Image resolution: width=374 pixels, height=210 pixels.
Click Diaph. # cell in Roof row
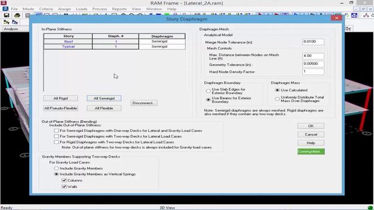[116, 41]
